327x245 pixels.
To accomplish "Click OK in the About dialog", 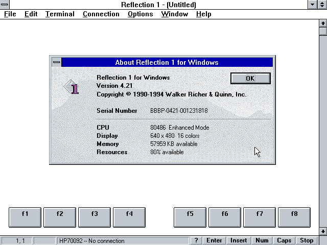I will pyautogui.click(x=250, y=78).
